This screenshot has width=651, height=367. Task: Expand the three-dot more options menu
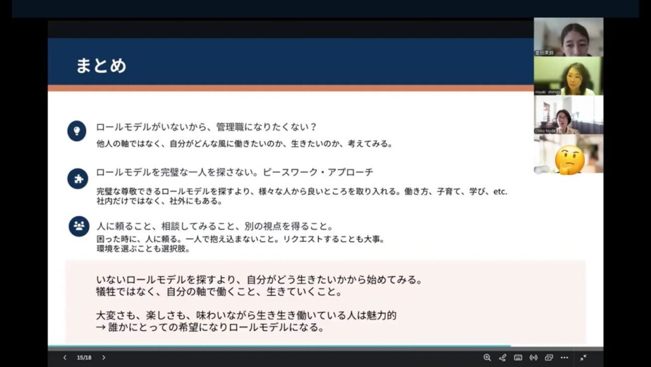pos(564,357)
